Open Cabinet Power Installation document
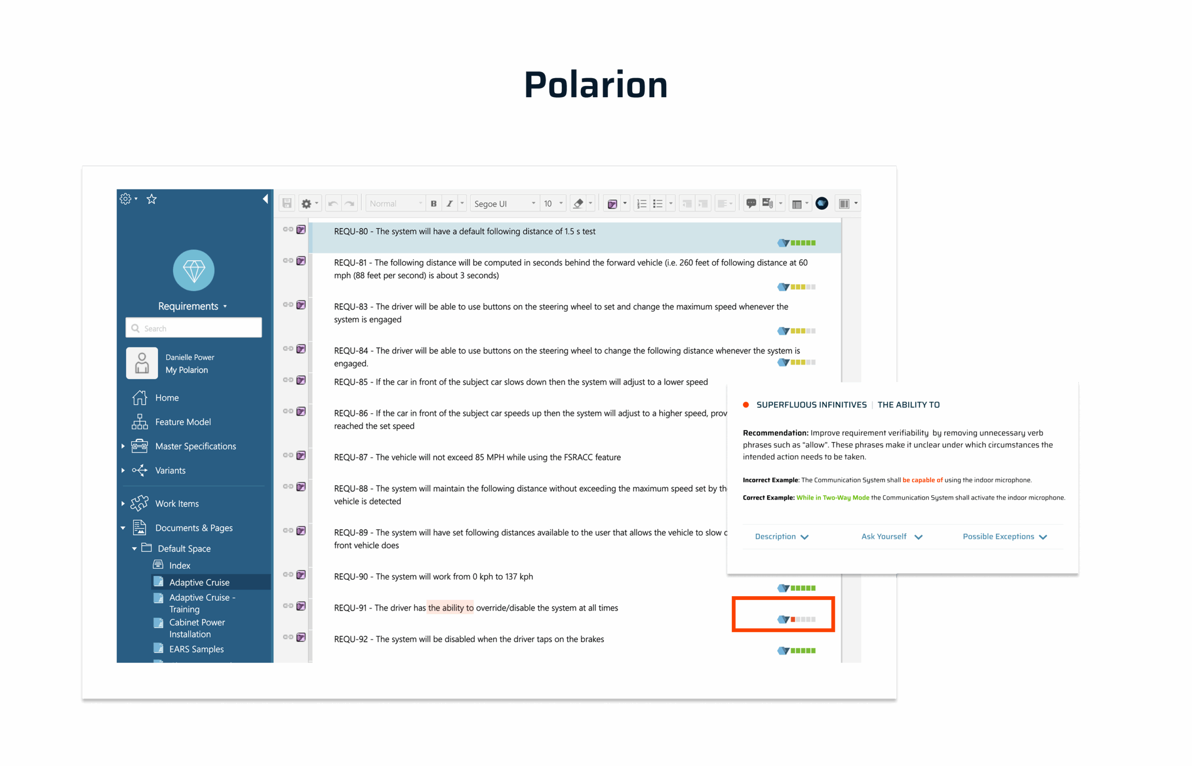The height and width of the screenshot is (766, 1192). (196, 628)
